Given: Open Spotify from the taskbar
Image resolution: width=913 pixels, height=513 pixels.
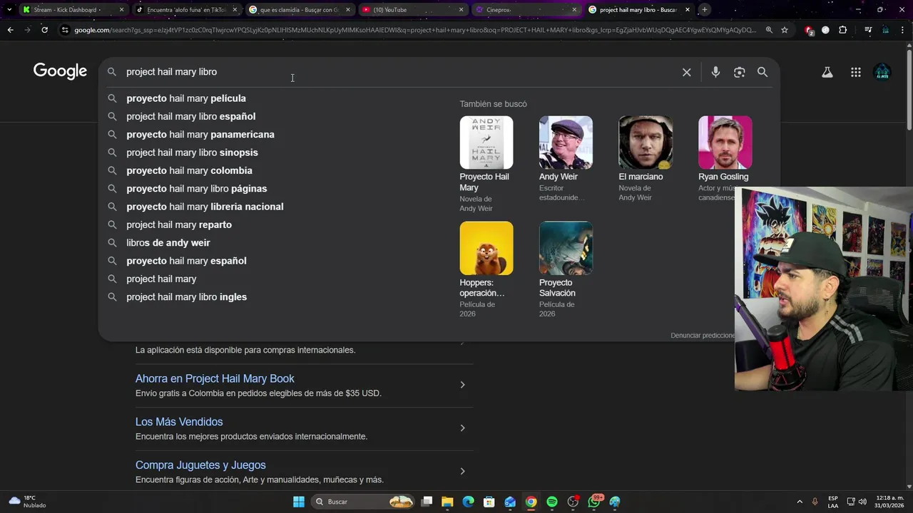Looking at the screenshot, I should [x=552, y=502].
